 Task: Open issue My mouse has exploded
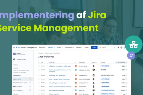coord(57,90)
